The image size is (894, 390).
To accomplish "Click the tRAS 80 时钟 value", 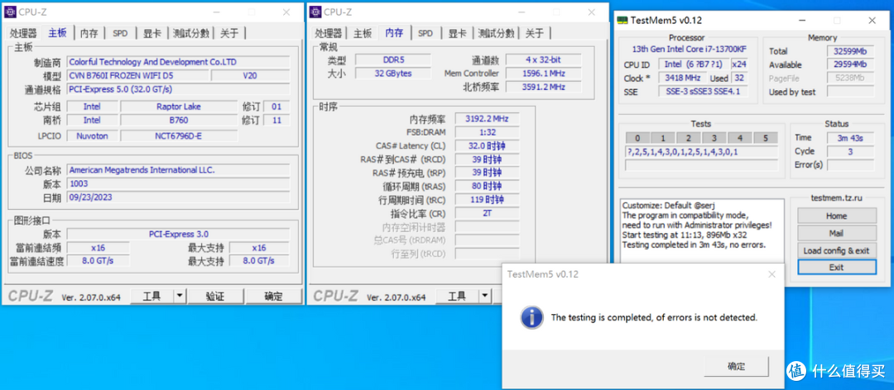I will pyautogui.click(x=487, y=186).
